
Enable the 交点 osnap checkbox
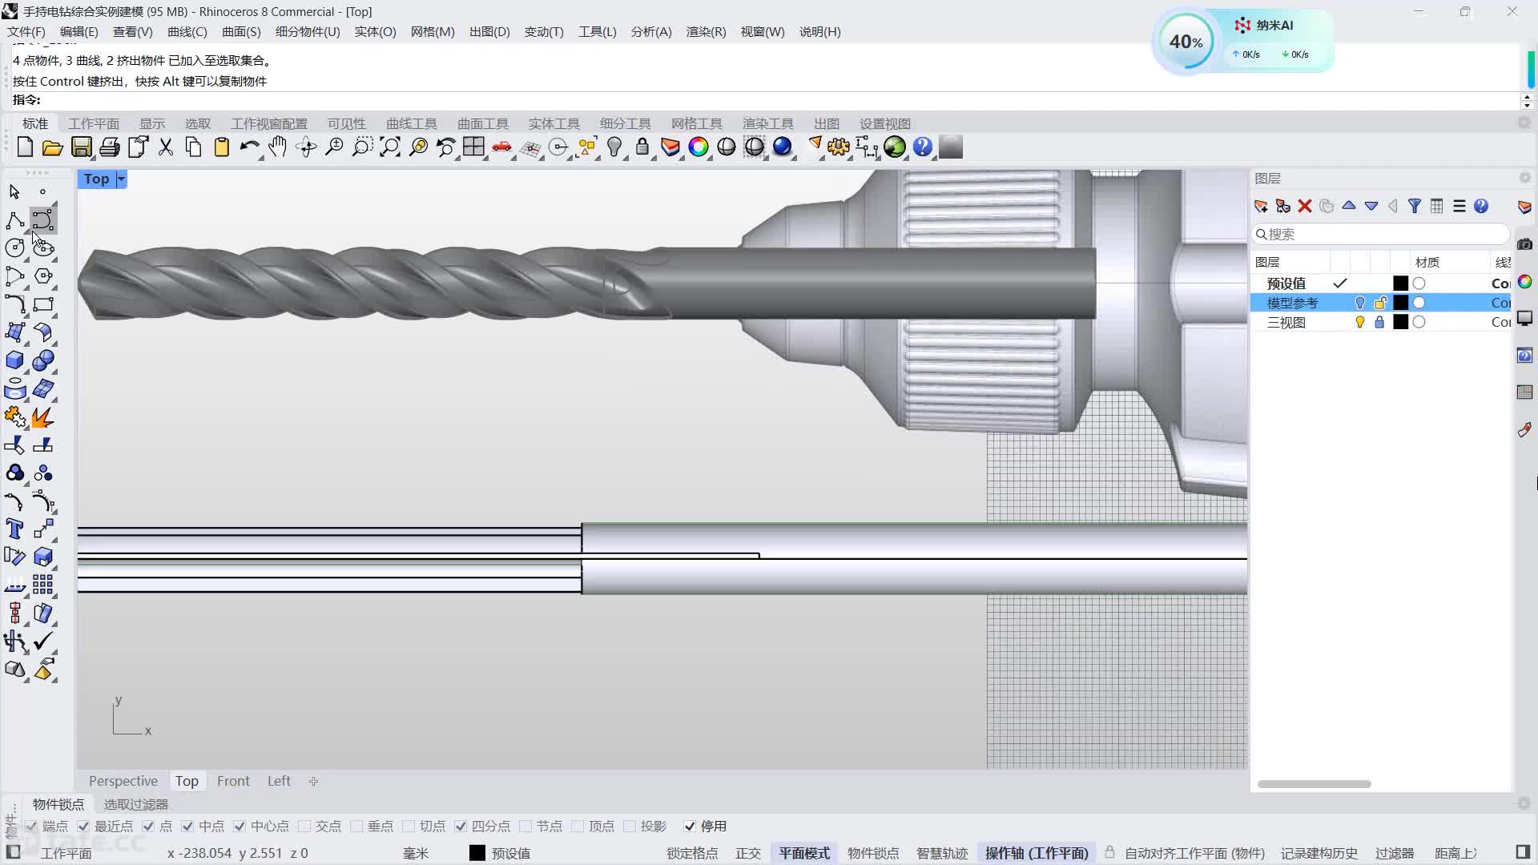pyautogui.click(x=304, y=827)
